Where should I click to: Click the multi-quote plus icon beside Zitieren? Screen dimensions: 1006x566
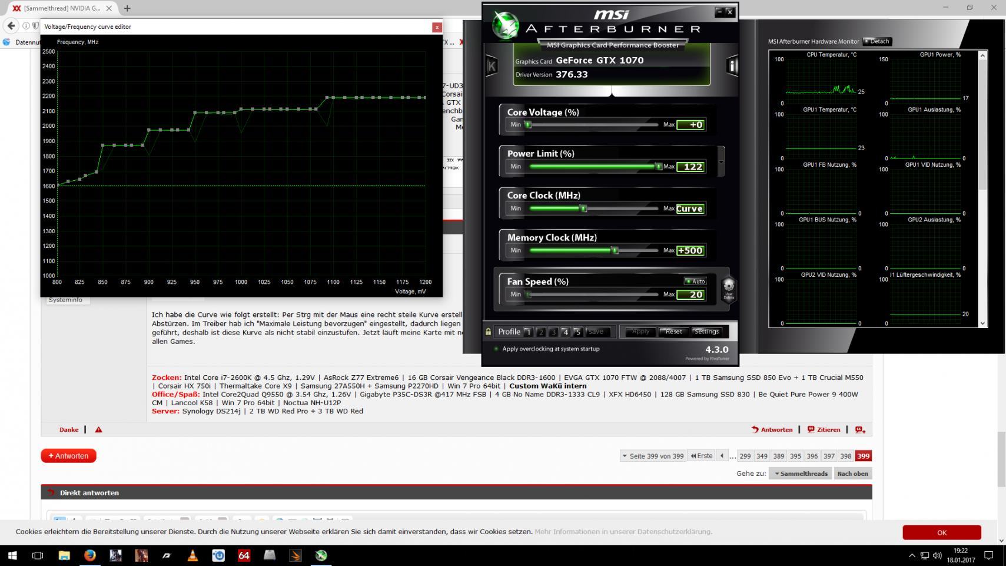point(860,429)
